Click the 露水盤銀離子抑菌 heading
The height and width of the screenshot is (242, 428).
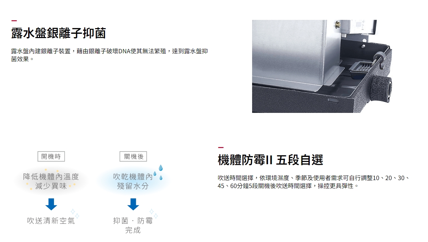(59, 33)
